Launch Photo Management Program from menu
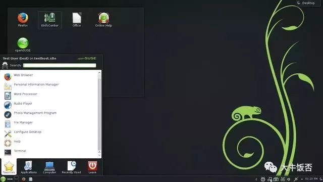 click(x=49, y=114)
